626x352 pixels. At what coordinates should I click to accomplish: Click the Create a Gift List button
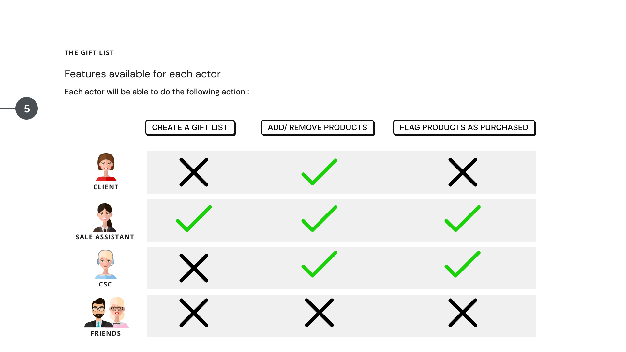(x=190, y=127)
